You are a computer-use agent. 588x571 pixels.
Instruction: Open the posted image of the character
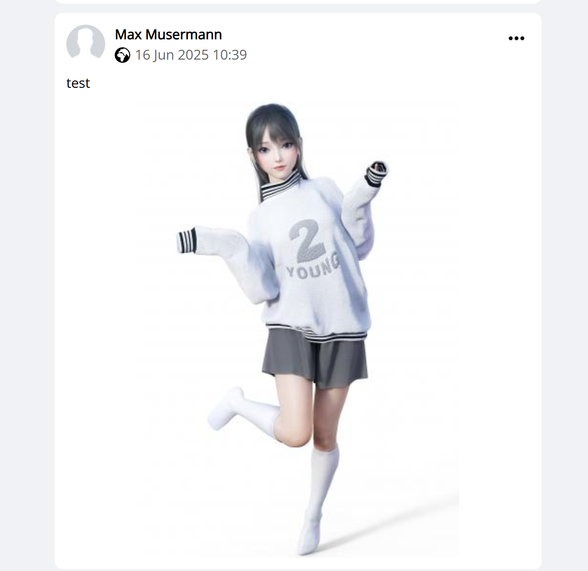pyautogui.click(x=298, y=330)
